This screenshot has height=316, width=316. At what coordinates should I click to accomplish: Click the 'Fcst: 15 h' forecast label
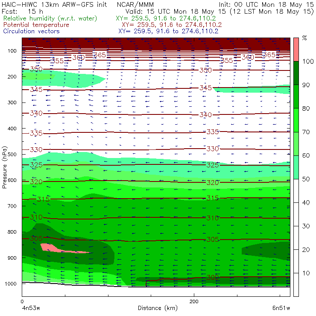22,11
